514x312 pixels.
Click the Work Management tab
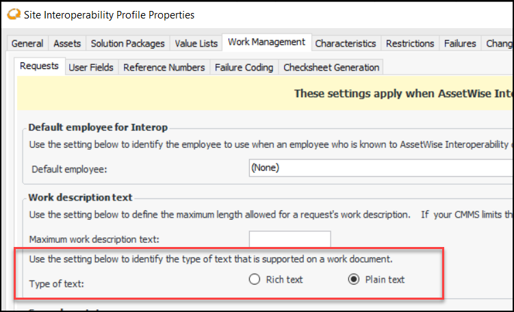(x=266, y=42)
